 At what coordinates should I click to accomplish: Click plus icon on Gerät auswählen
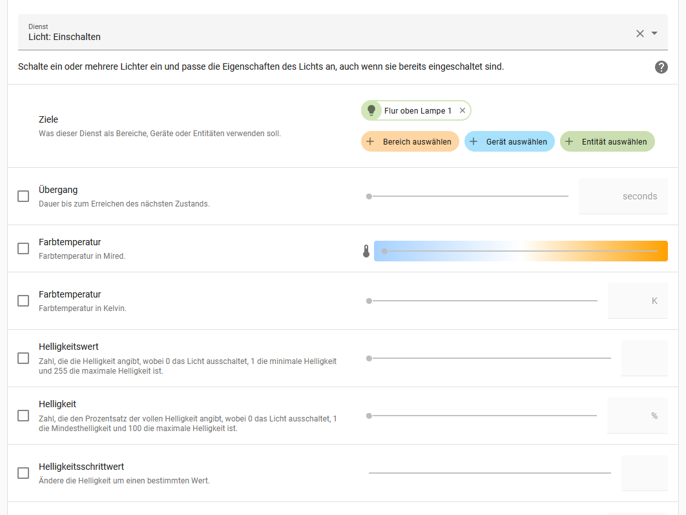click(473, 141)
